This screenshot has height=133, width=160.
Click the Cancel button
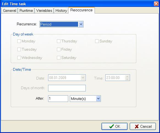click(x=143, y=126)
